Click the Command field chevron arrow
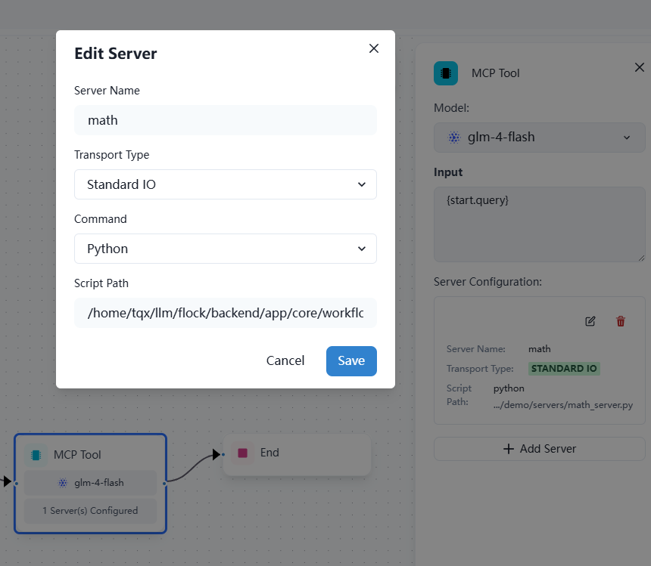 (362, 249)
